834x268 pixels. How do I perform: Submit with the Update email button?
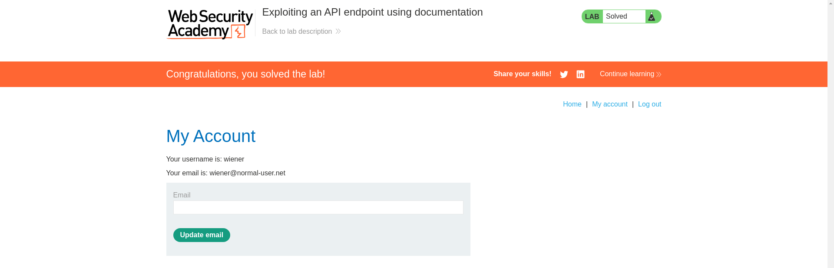[202, 235]
